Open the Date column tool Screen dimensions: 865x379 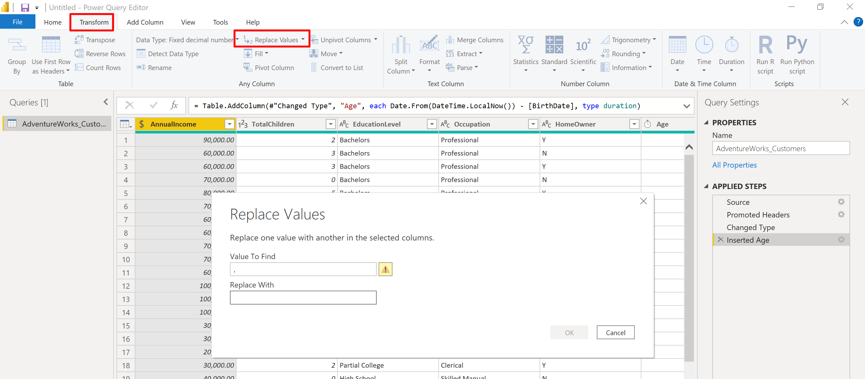(x=677, y=54)
